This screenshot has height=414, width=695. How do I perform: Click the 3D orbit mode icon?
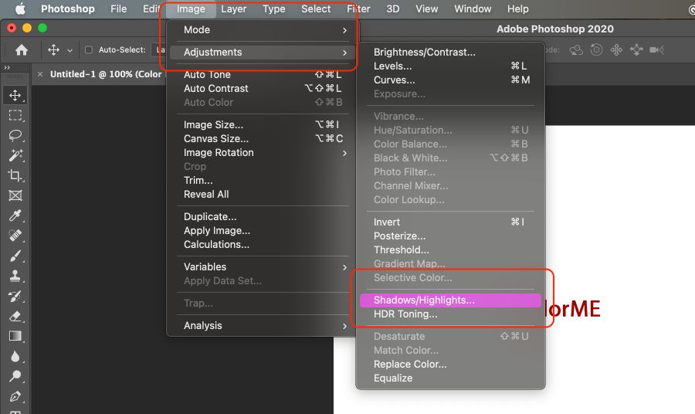pos(576,49)
